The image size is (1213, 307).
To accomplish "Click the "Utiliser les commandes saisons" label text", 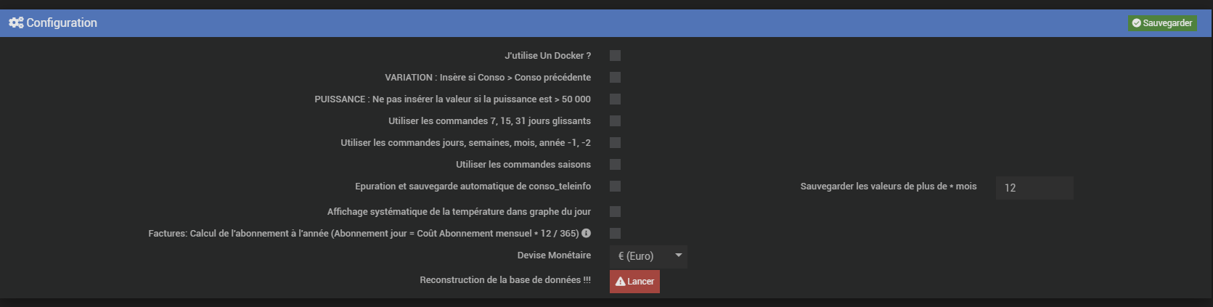I will tap(523, 165).
